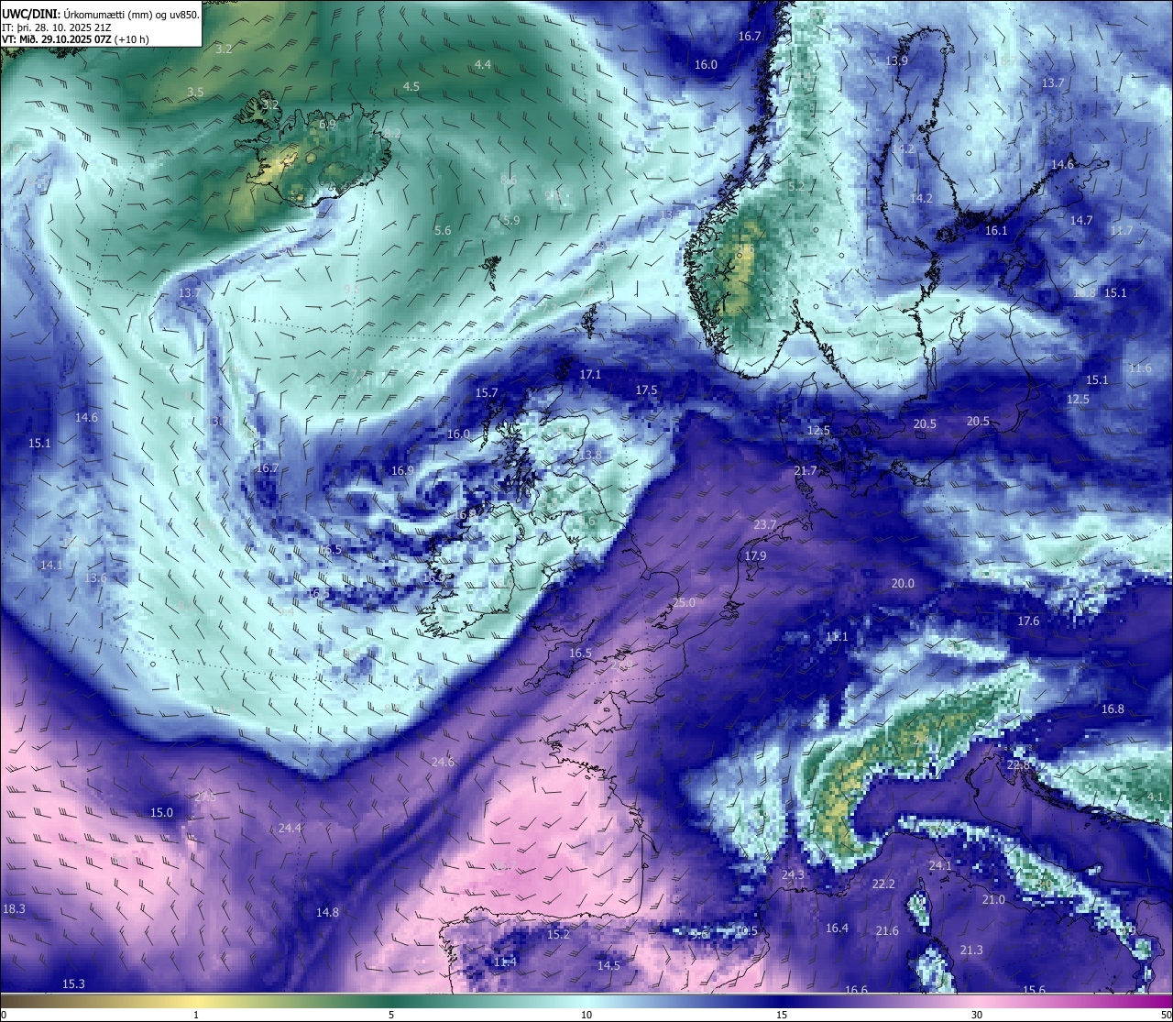Click the map value '11.6'
Screen dimensions: 1173x1022
point(1140,368)
